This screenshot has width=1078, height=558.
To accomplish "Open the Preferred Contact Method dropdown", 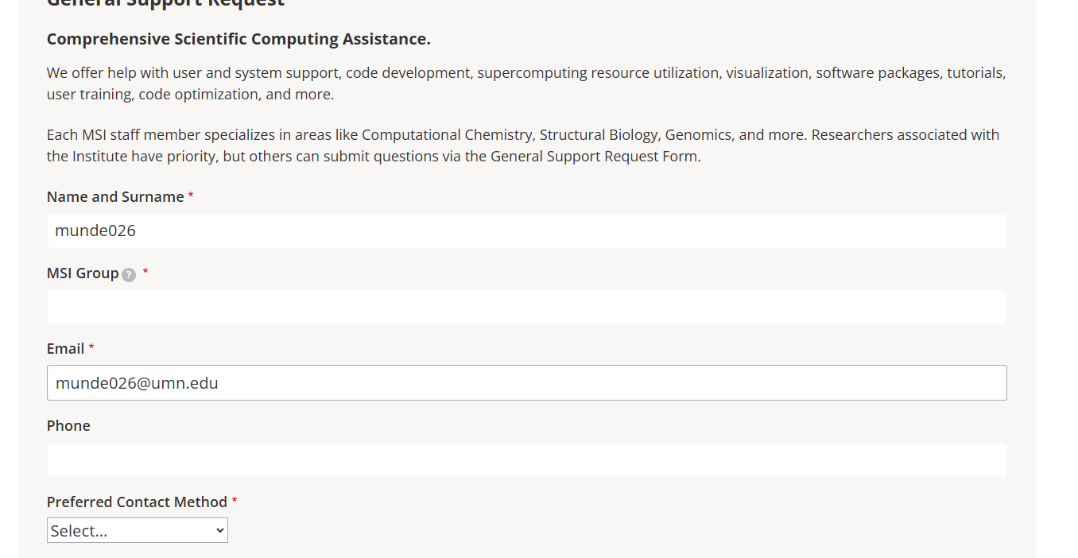I will click(137, 530).
